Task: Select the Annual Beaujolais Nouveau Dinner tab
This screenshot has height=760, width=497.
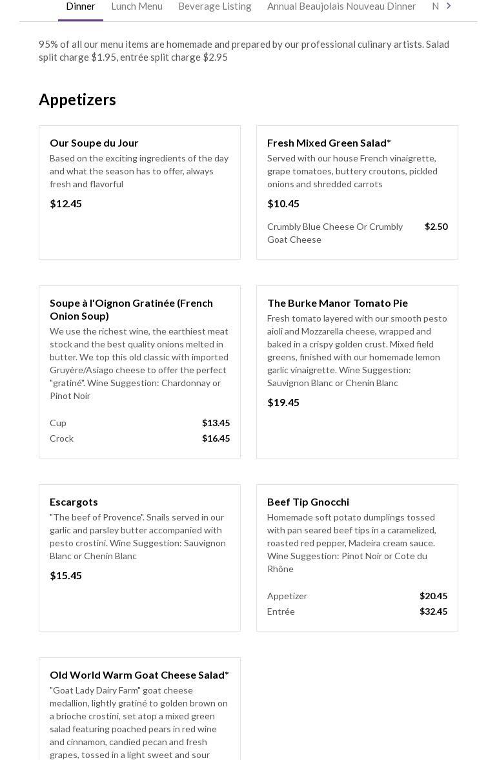Action: [341, 6]
